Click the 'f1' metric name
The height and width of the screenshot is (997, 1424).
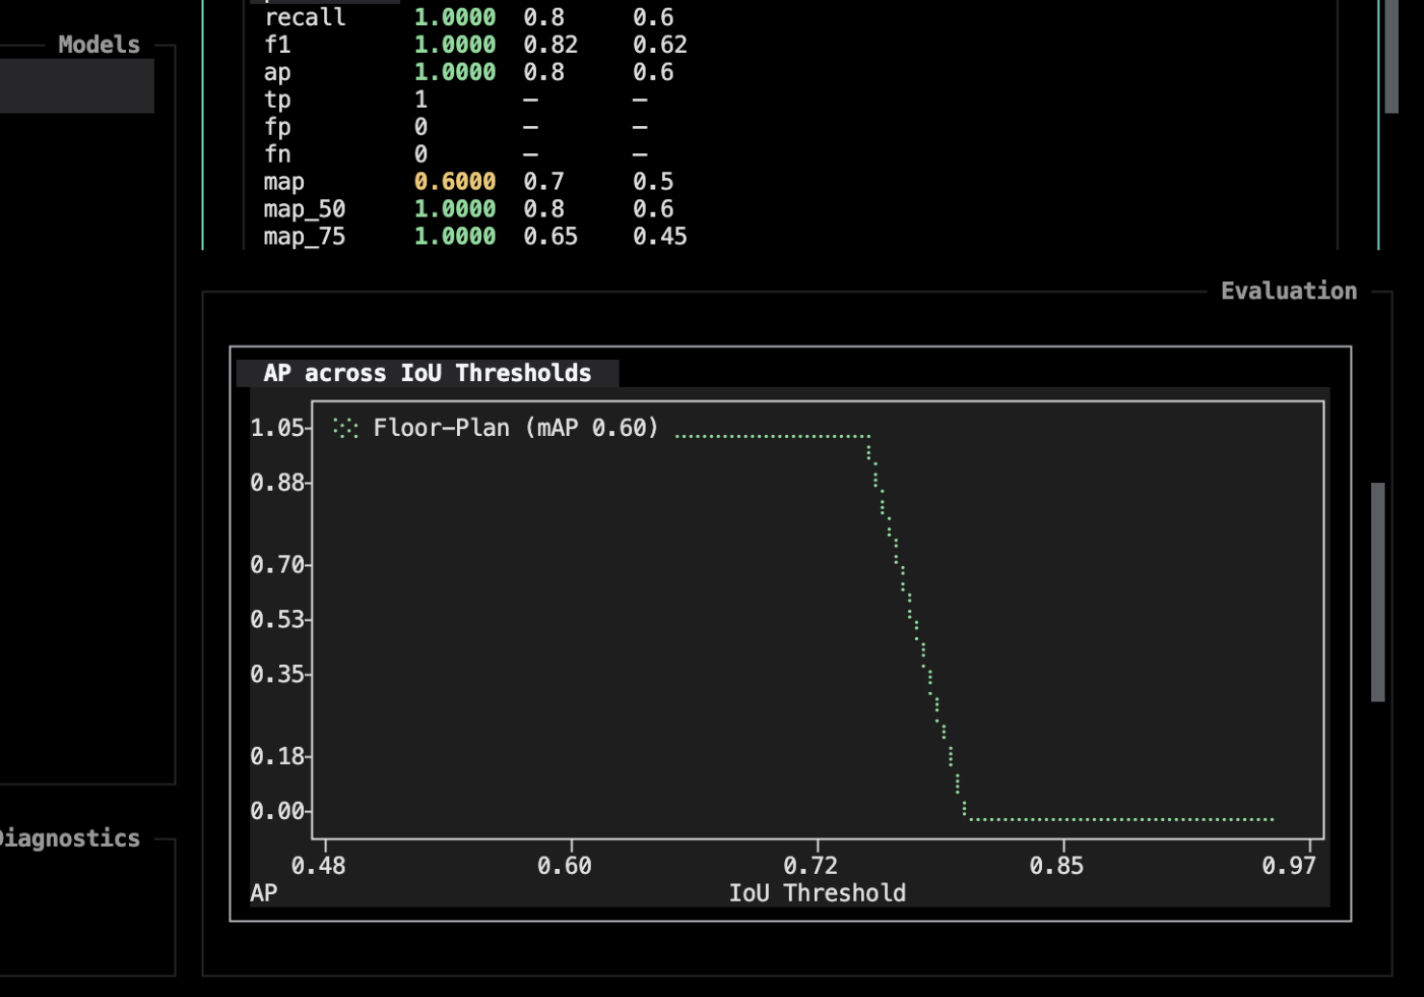(277, 44)
